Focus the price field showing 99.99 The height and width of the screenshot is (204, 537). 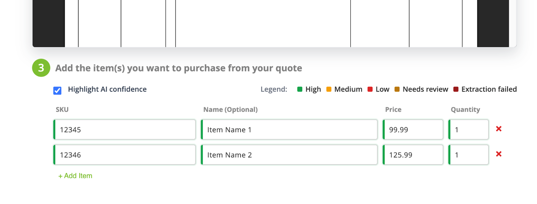pyautogui.click(x=413, y=130)
